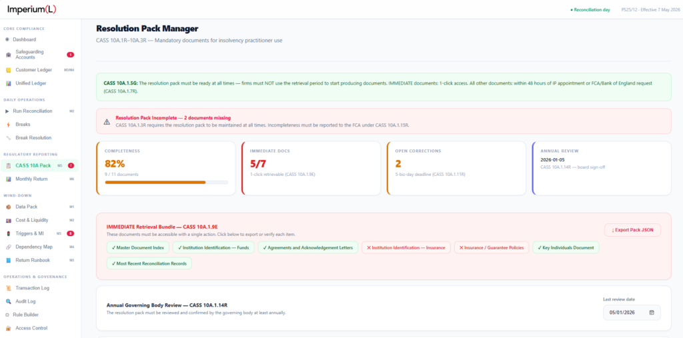This screenshot has width=683, height=338.
Task: Click the Last review date field
Action: point(632,312)
